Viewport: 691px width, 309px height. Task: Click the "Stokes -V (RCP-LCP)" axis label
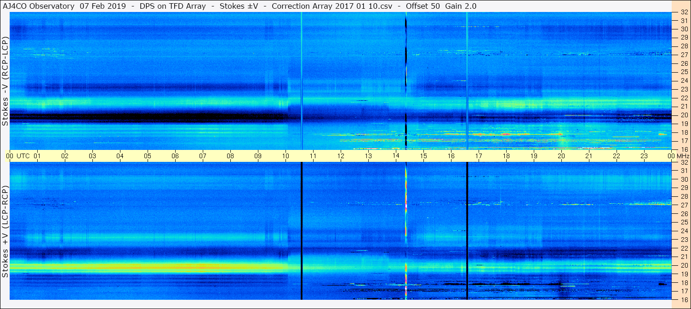(5, 81)
